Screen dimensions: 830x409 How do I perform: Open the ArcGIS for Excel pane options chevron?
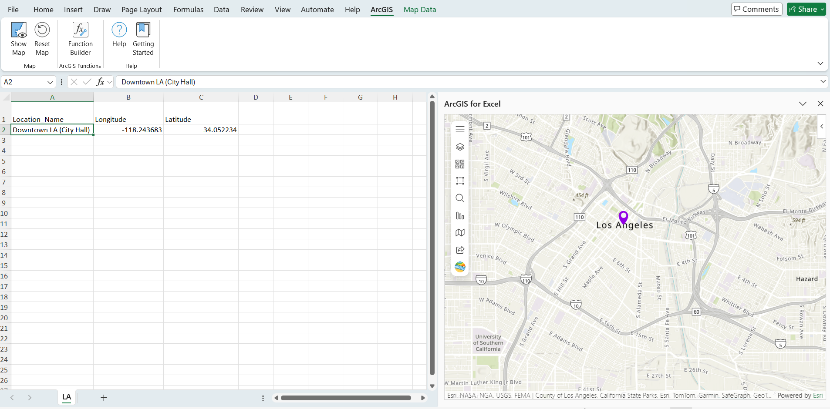click(x=803, y=104)
